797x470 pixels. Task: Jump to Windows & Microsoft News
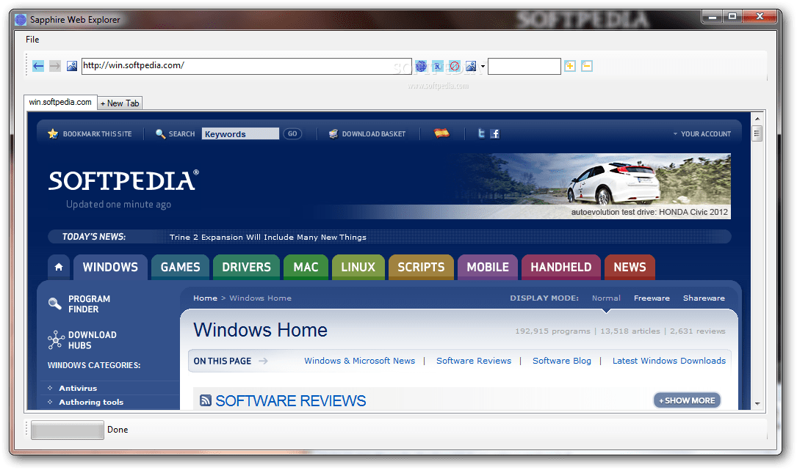click(359, 361)
